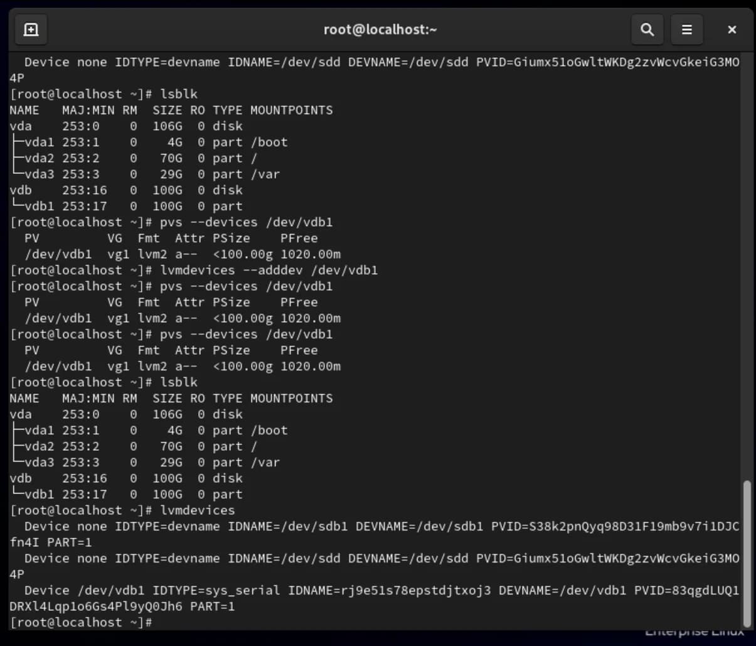Click 'fn4I PART=1' line
756x646 pixels.
(x=51, y=542)
